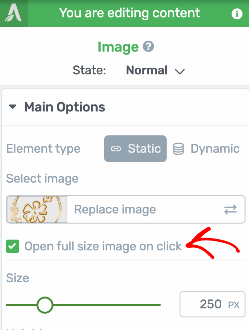Click the green Image panel title
This screenshot has width=249, height=330.
pos(118,47)
